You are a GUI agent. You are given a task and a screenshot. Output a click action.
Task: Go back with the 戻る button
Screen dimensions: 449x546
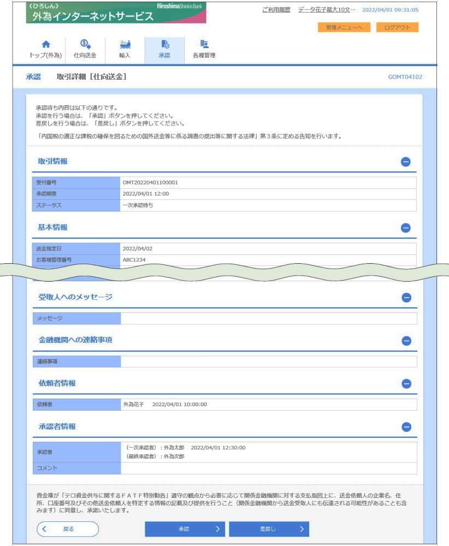[x=68, y=529]
